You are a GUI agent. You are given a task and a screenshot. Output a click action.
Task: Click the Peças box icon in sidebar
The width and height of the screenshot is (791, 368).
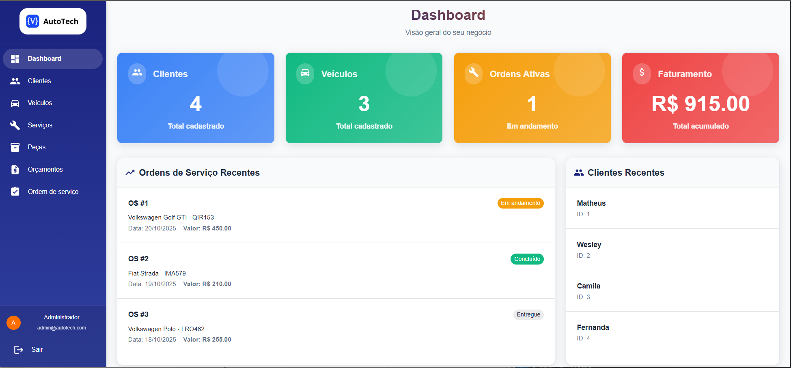click(x=15, y=147)
